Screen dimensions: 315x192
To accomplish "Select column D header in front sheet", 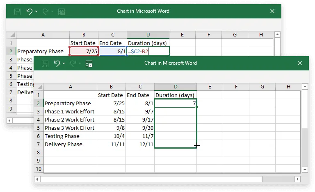I will coord(176,86).
